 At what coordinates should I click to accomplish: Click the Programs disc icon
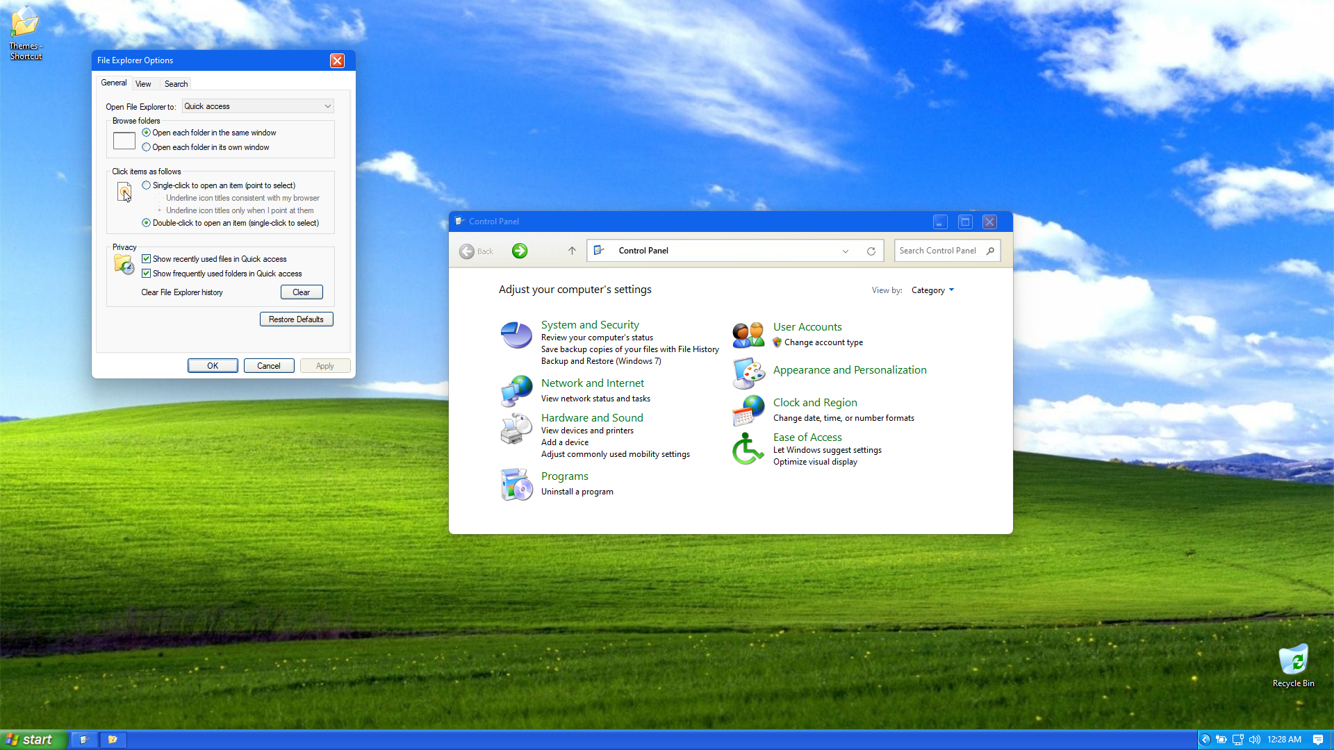click(516, 484)
